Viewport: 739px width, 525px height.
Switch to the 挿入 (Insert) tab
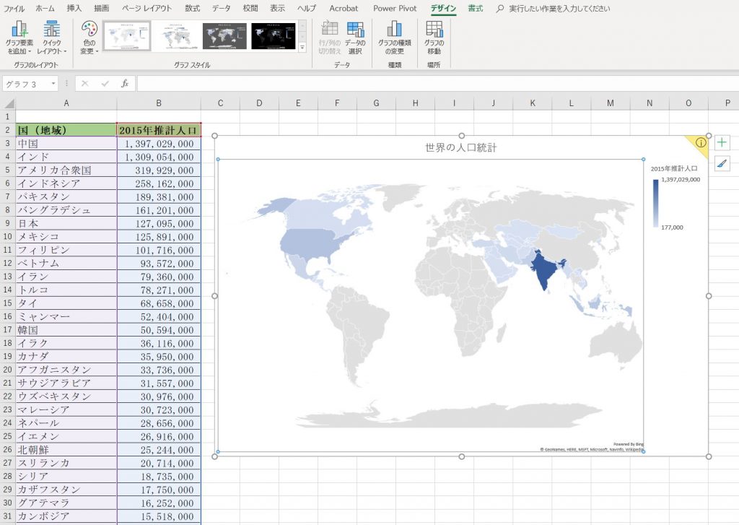point(74,9)
